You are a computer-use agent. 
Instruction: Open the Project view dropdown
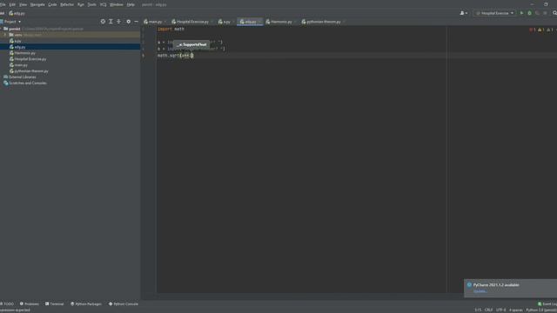pos(10,22)
